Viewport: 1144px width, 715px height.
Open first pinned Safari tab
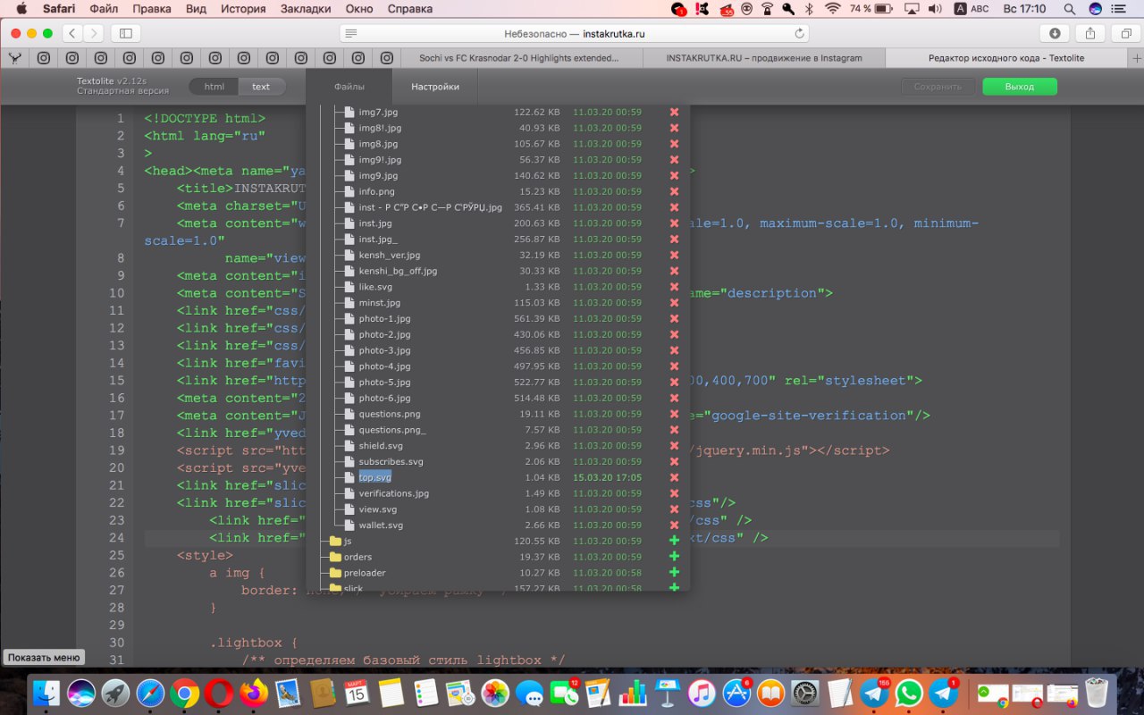[15, 58]
